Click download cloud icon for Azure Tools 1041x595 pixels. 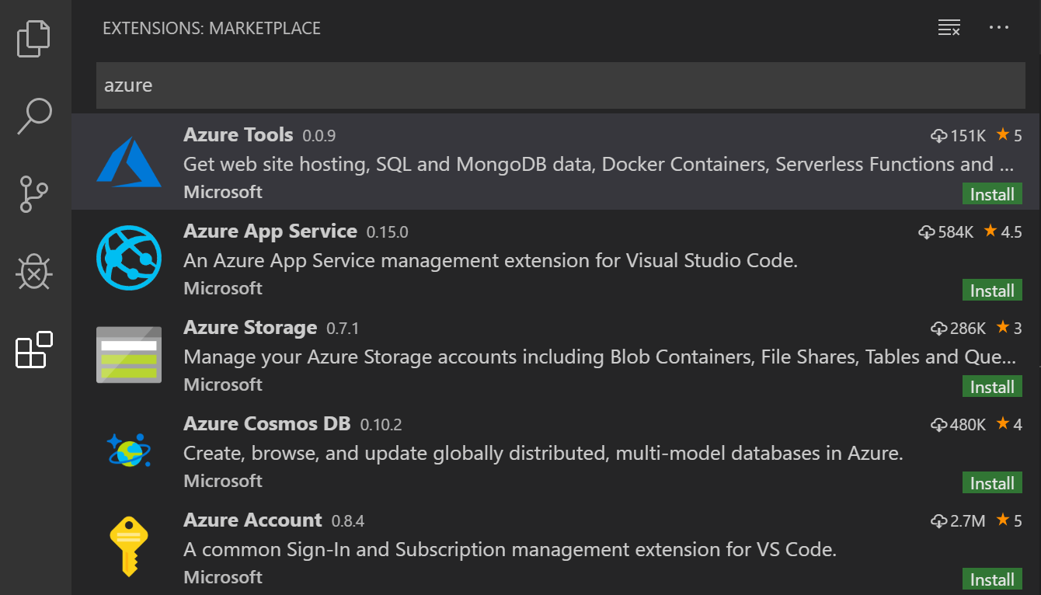tap(939, 136)
